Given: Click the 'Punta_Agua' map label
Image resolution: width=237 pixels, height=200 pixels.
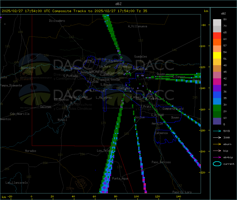Looking at the screenshot, I should [x=120, y=178].
